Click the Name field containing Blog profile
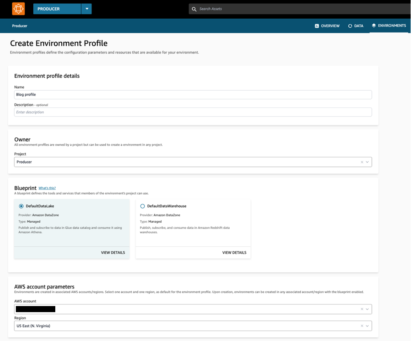The image size is (411, 341). coord(193,95)
